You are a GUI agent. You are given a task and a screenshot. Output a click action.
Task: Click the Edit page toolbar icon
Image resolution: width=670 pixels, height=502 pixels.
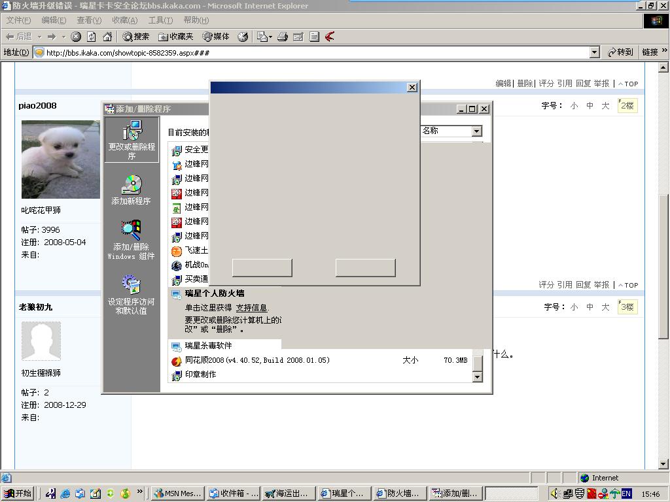[x=298, y=37]
